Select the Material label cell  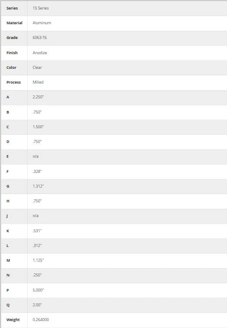(x=14, y=23)
